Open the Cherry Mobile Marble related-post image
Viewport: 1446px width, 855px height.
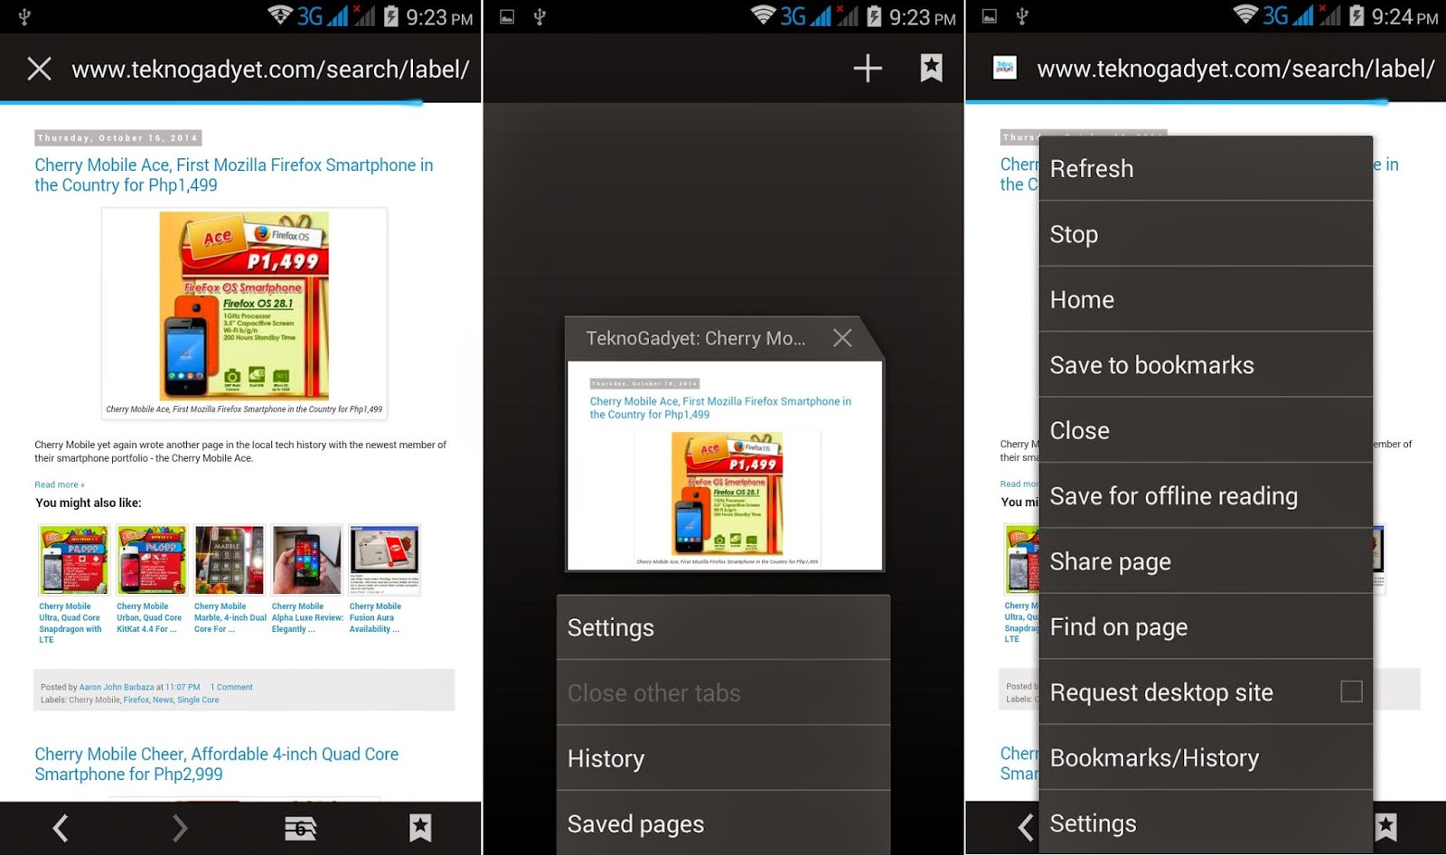[230, 559]
